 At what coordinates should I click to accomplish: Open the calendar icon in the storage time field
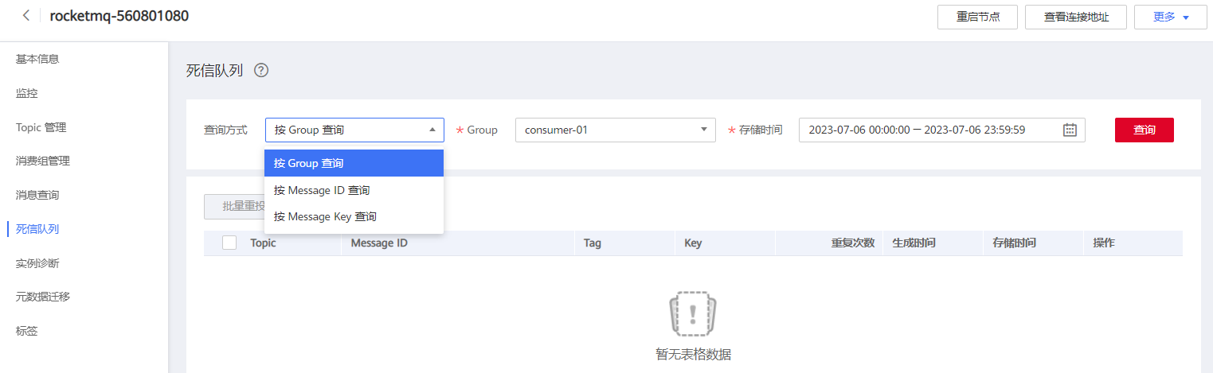point(1070,130)
